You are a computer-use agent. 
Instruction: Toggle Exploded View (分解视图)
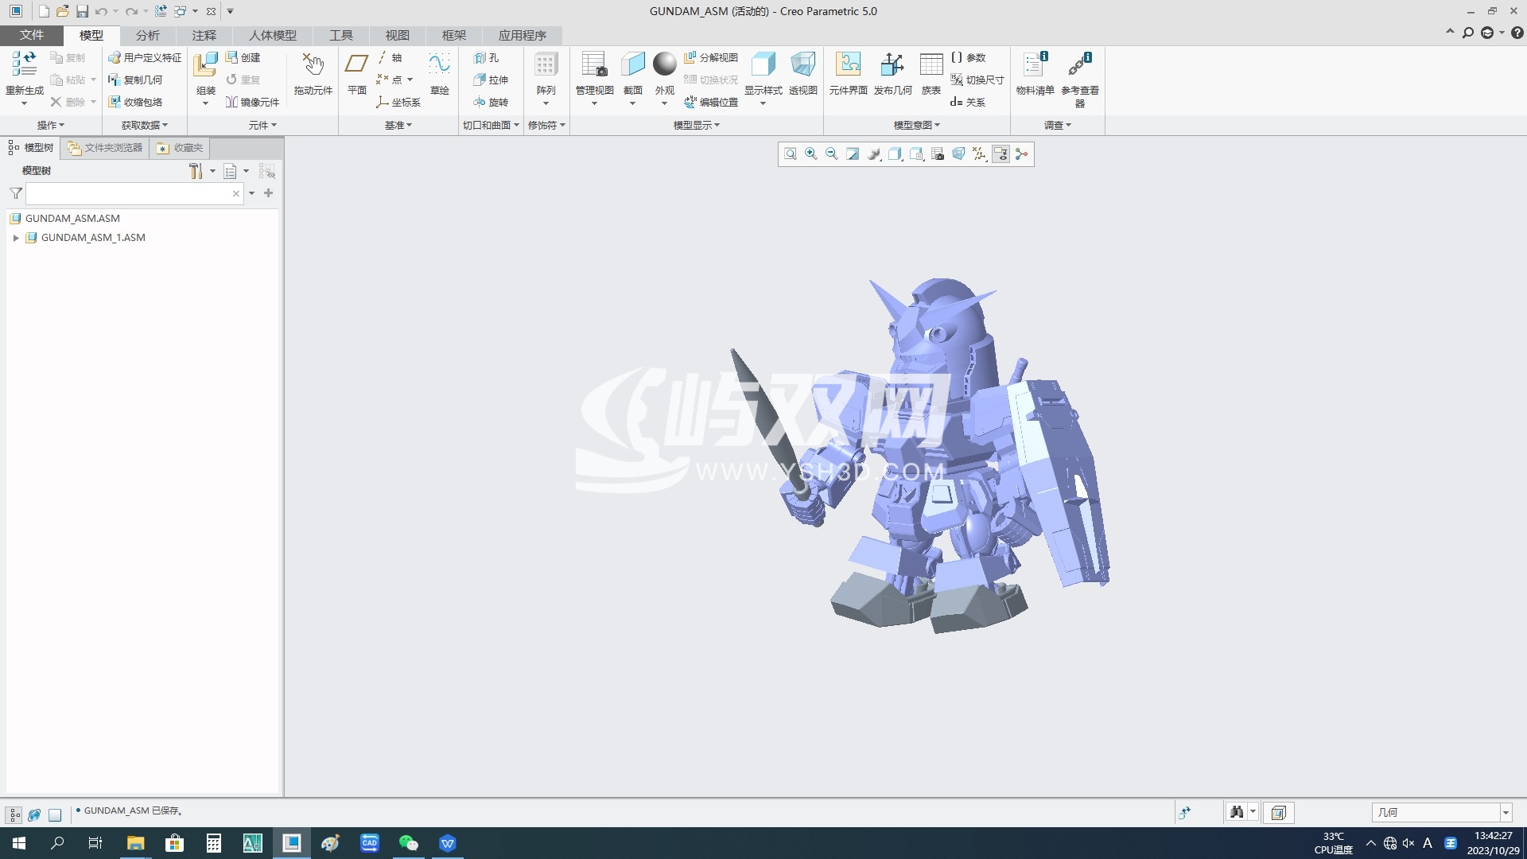point(711,57)
